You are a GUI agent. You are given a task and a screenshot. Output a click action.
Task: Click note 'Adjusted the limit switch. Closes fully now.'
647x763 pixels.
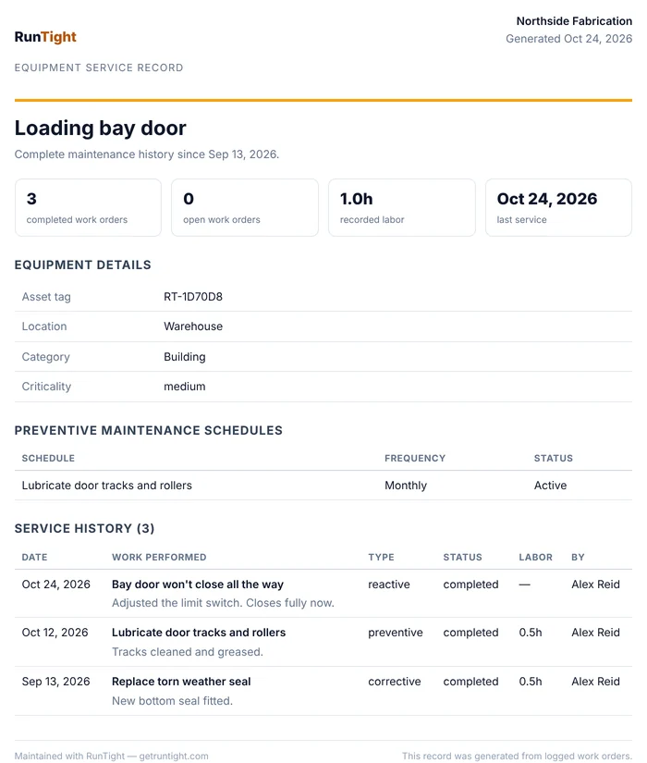223,603
